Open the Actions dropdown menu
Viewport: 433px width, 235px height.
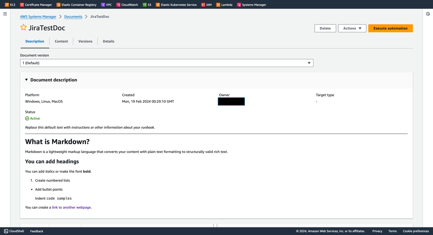point(352,28)
